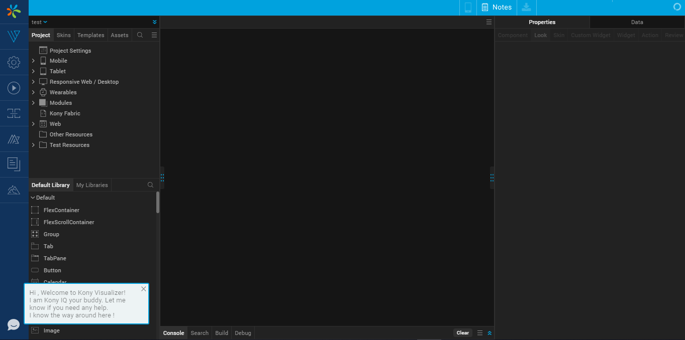Switch to the Assets tab
Image resolution: width=685 pixels, height=340 pixels.
(120, 35)
